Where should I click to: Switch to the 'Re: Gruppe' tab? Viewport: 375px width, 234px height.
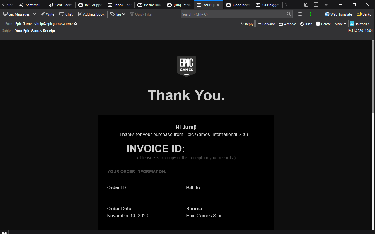(90, 5)
